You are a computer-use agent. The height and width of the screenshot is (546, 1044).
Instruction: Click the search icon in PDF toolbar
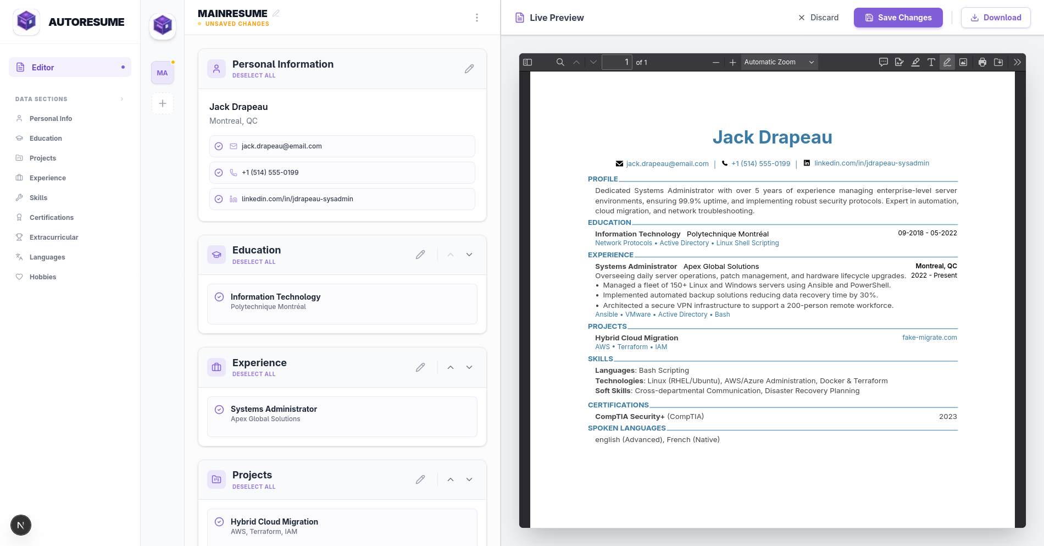[x=560, y=62]
